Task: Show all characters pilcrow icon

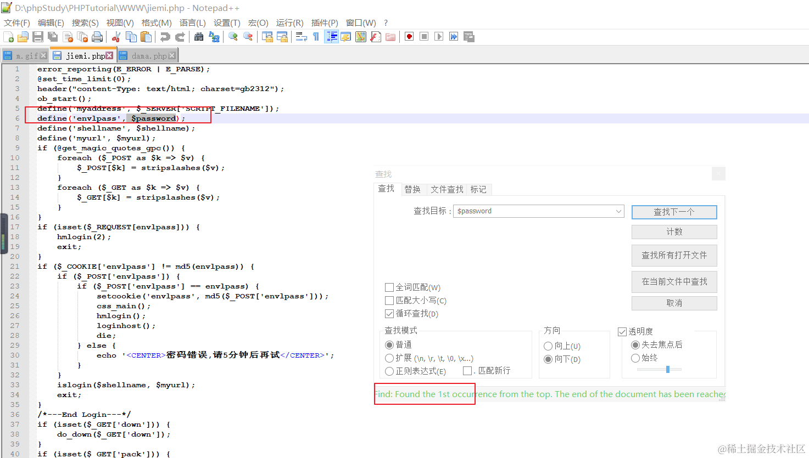Action: [x=316, y=37]
